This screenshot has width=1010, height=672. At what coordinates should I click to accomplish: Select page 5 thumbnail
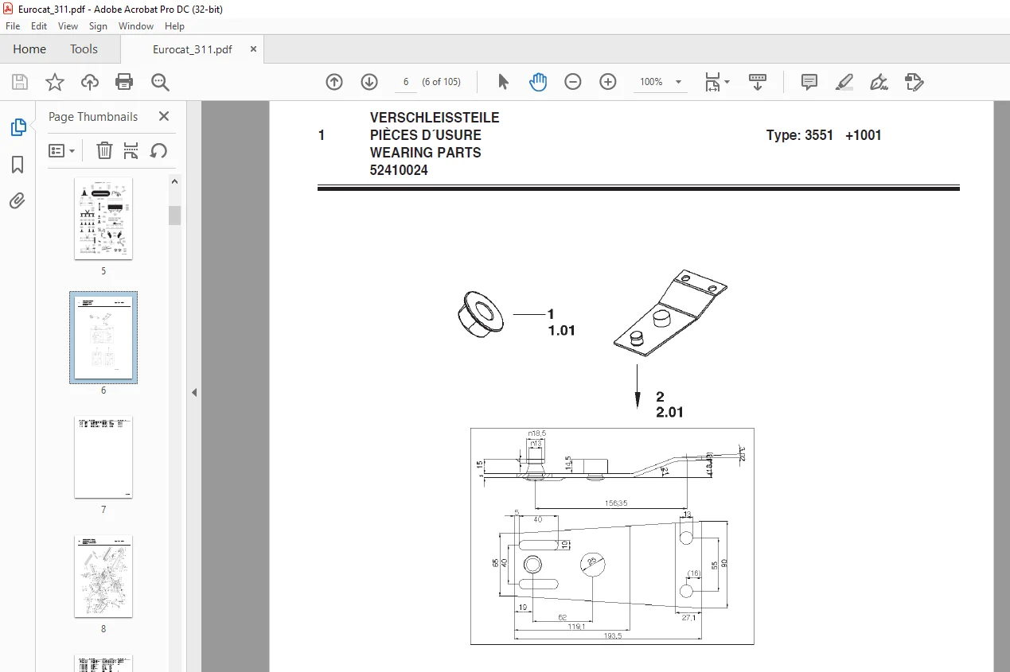click(103, 218)
